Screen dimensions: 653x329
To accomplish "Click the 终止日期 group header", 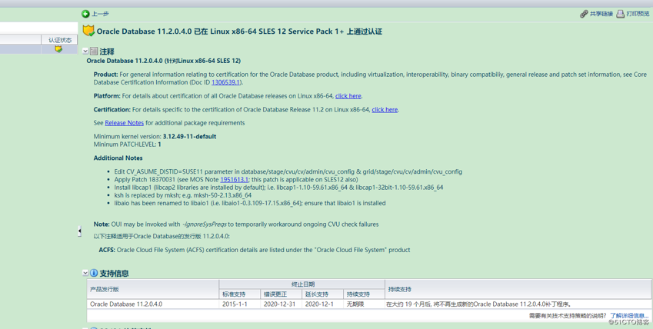I will 302,284.
